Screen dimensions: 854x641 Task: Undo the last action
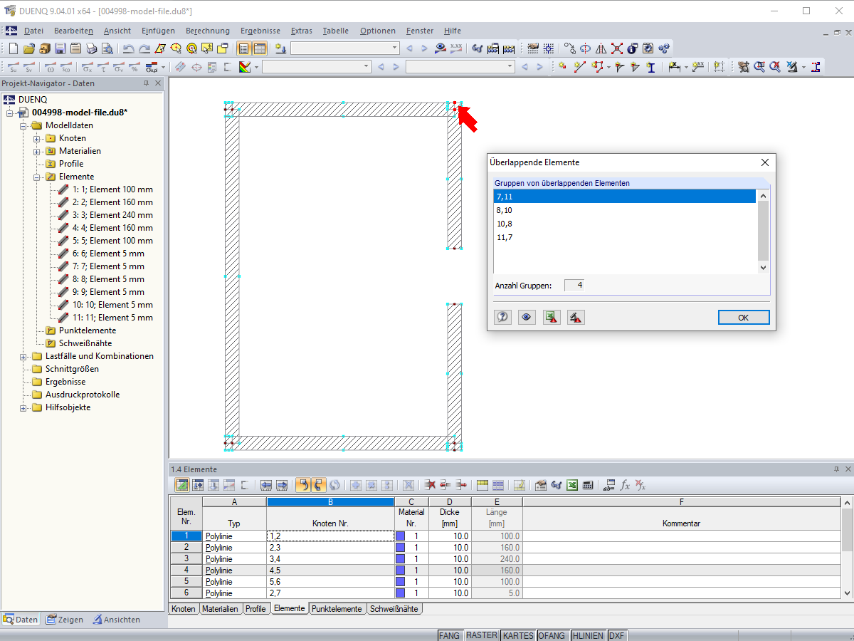point(128,48)
